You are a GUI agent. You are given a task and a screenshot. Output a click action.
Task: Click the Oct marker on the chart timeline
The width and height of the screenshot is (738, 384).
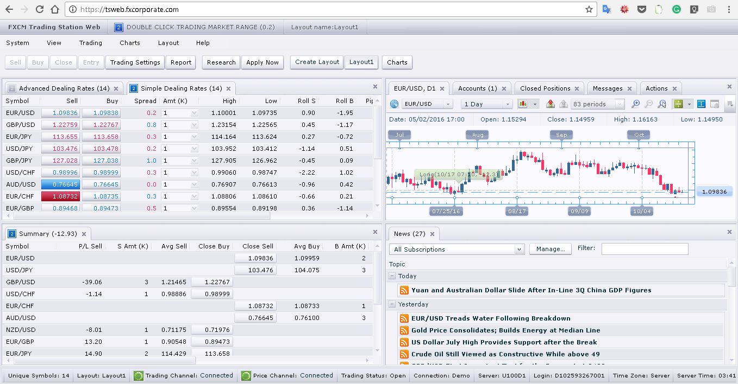639,135
